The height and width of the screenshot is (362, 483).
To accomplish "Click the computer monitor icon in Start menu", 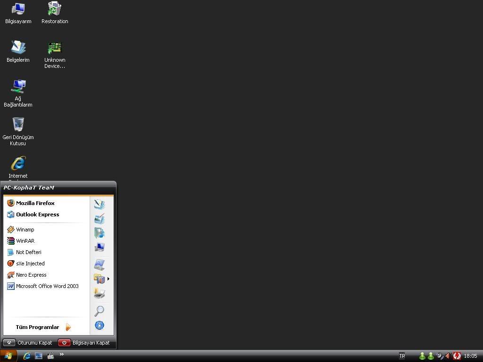I will pyautogui.click(x=100, y=247).
